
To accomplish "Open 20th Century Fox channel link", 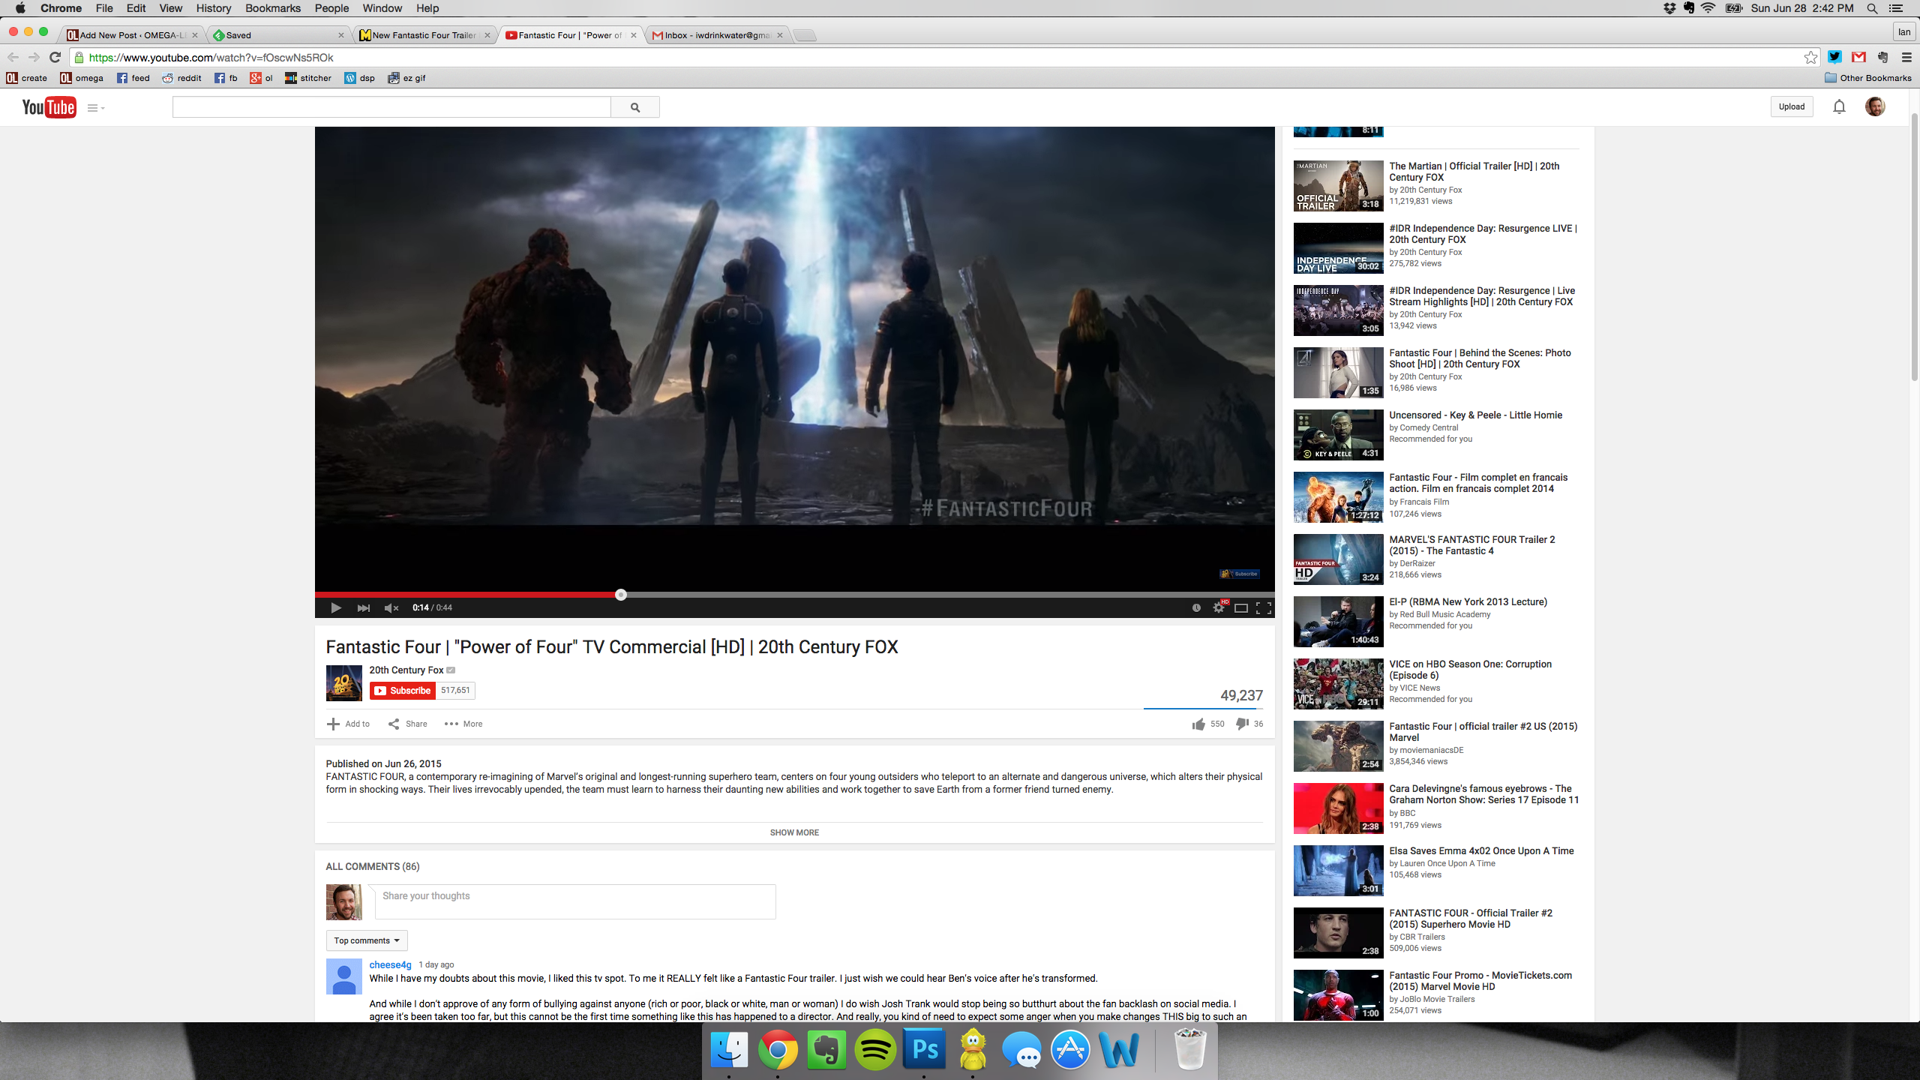I will click(x=406, y=670).
